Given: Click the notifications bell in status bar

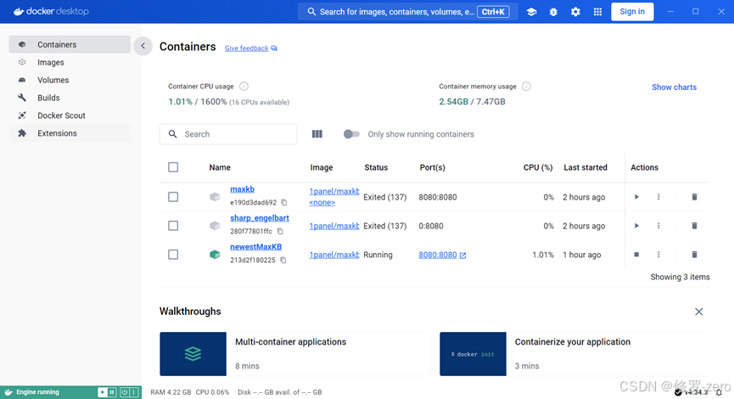Looking at the screenshot, I should 719,392.
